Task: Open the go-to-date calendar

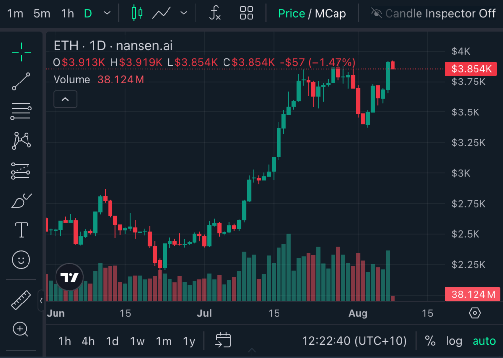Action: [223, 340]
